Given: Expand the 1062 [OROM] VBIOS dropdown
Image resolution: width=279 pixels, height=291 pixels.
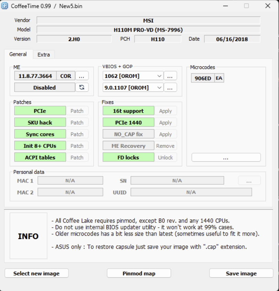Looking at the screenshot, I should click(x=133, y=76).
